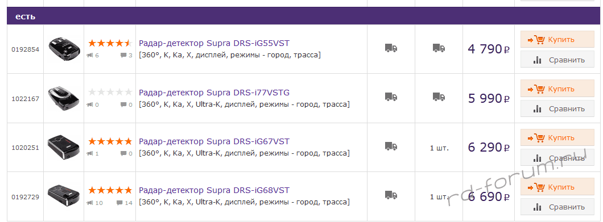Click Сравнить for DRS-i77VSTG
The width and height of the screenshot is (603, 222).
pyautogui.click(x=557, y=108)
